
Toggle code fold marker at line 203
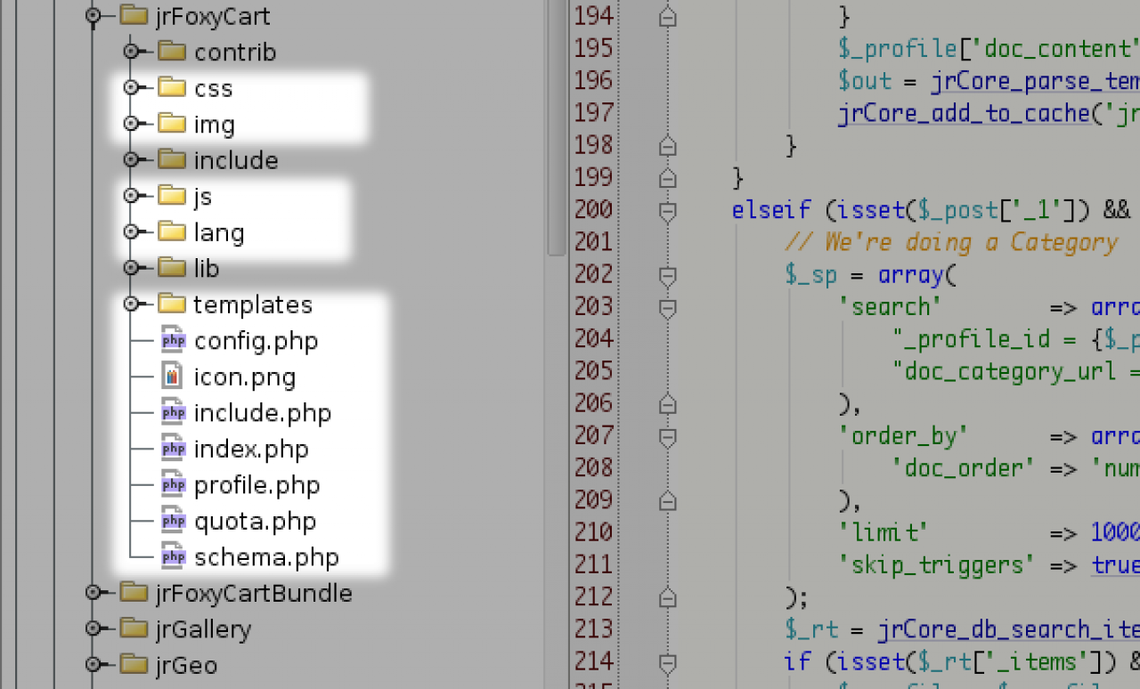(x=667, y=307)
